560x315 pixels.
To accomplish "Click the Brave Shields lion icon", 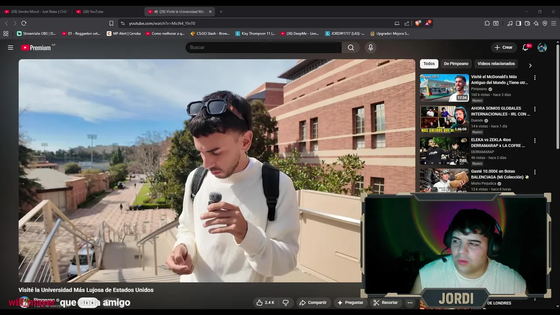I will (x=417, y=23).
